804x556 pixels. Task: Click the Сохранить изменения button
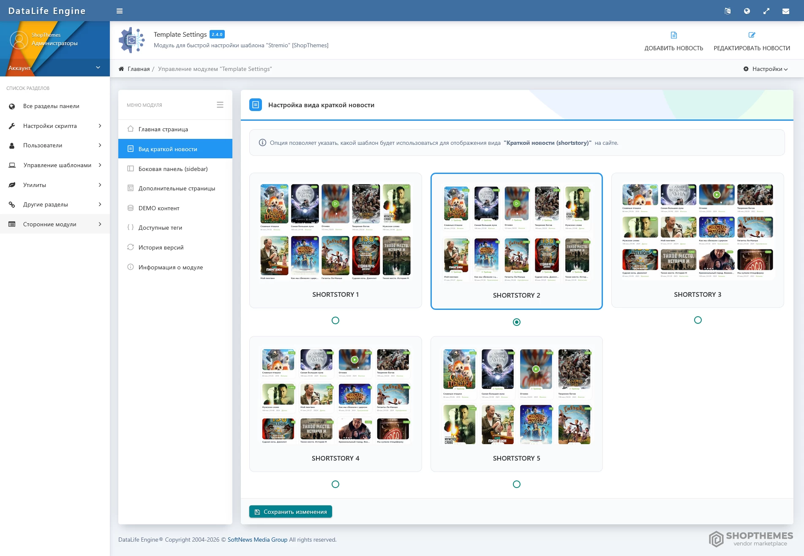click(x=291, y=512)
